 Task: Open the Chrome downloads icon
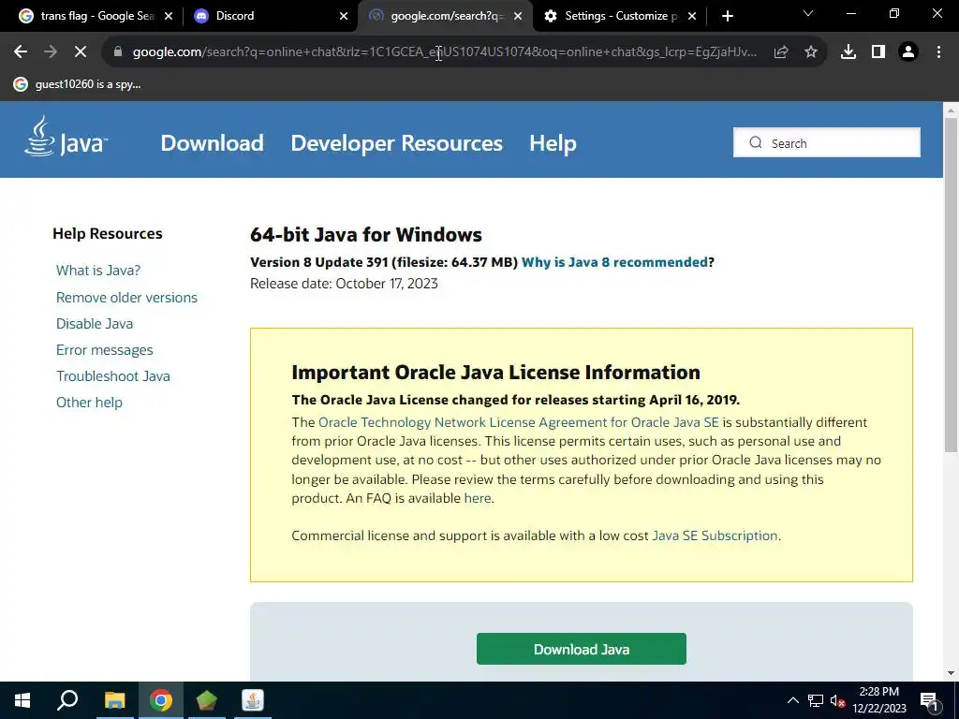pyautogui.click(x=848, y=52)
